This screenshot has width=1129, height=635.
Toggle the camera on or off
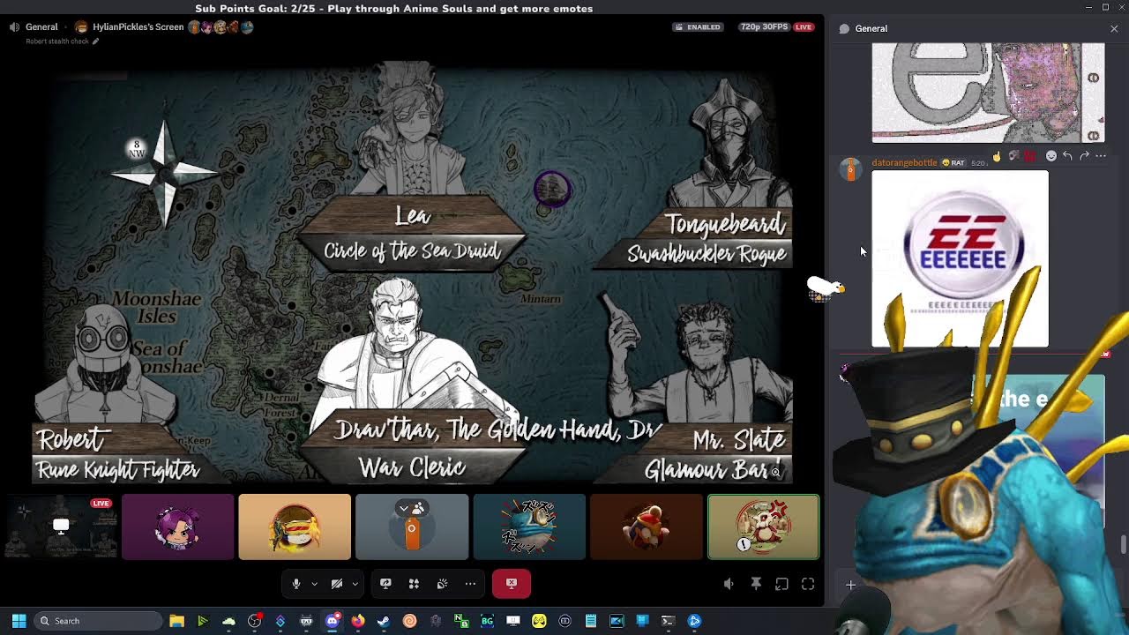[x=337, y=584]
